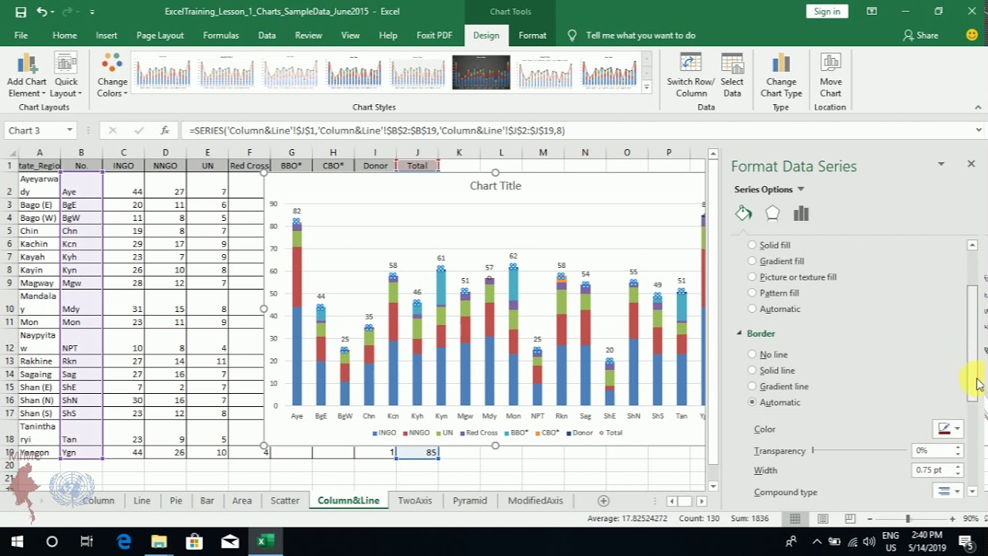Open the Quick Layout gallery
Image resolution: width=988 pixels, height=556 pixels.
(66, 76)
